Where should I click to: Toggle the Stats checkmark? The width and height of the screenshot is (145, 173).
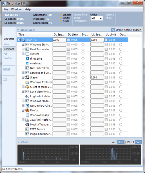click(61, 21)
